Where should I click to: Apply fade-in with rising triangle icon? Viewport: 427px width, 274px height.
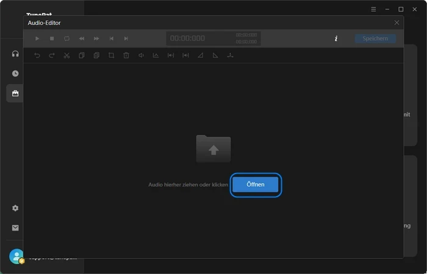[201, 55]
